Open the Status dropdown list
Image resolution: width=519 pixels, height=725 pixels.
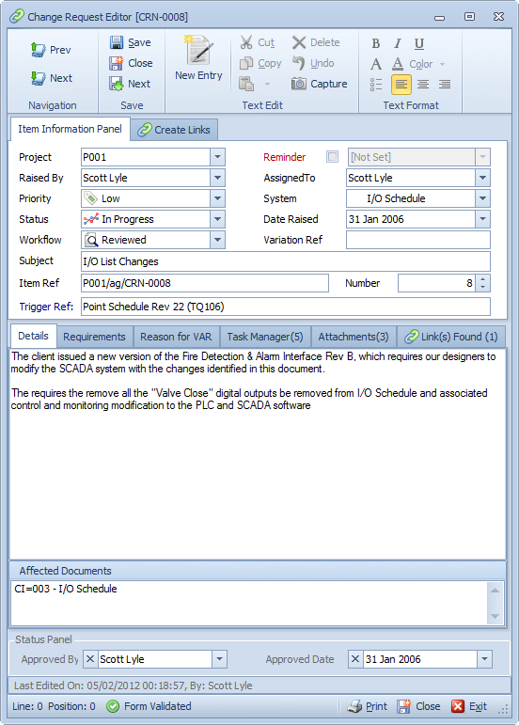(x=217, y=219)
